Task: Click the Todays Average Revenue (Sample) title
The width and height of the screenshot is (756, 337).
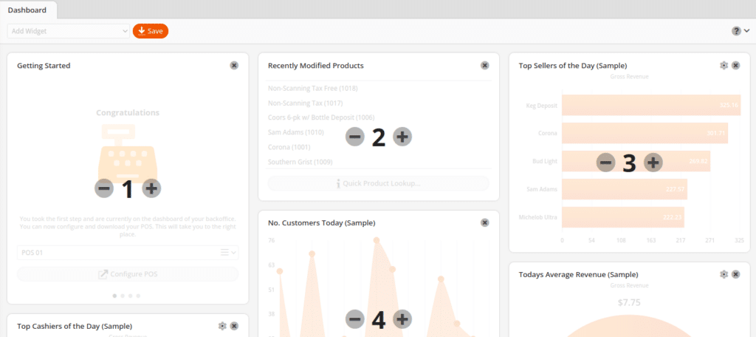Action: point(579,274)
